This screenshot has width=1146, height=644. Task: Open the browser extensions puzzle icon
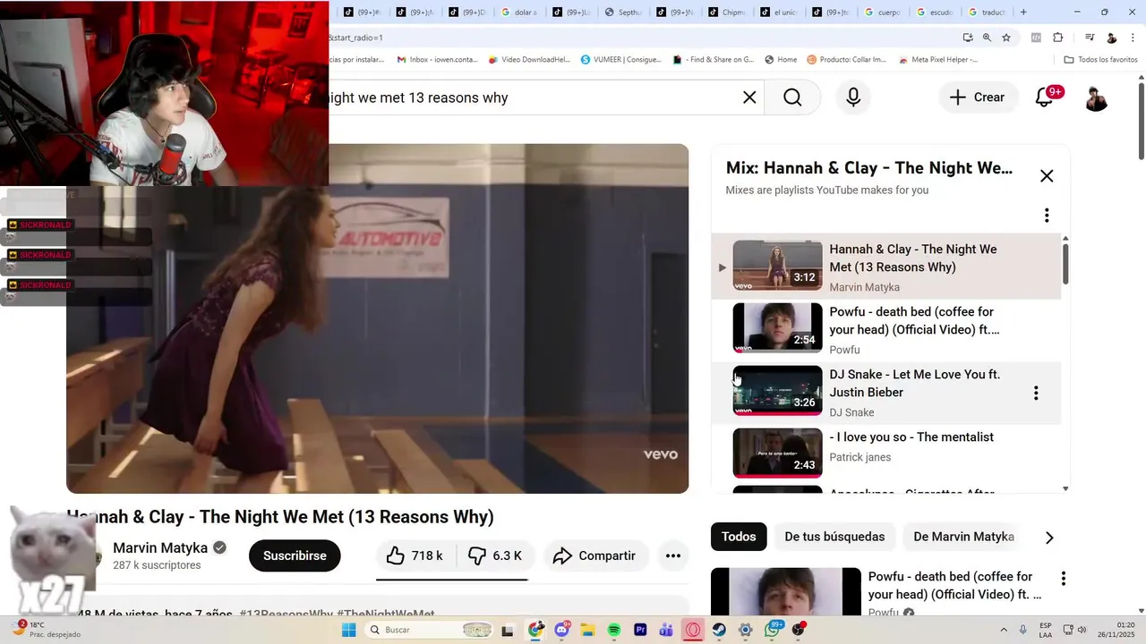pyautogui.click(x=1058, y=38)
